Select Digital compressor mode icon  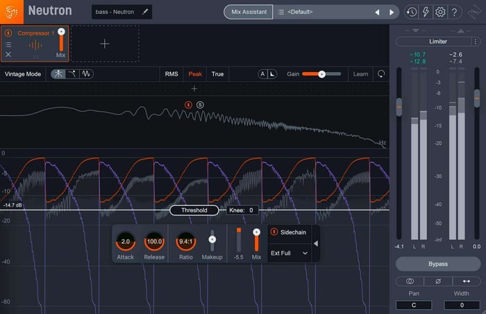pos(58,74)
